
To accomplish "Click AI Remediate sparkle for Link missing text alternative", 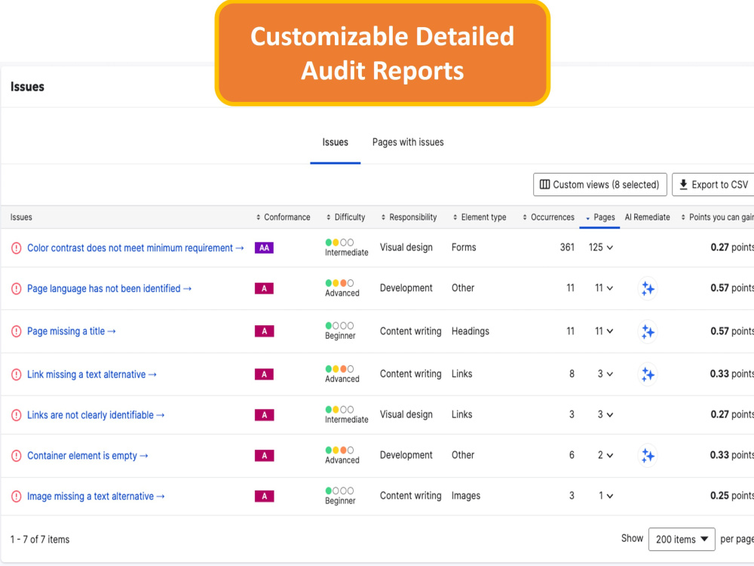I will click(x=648, y=374).
